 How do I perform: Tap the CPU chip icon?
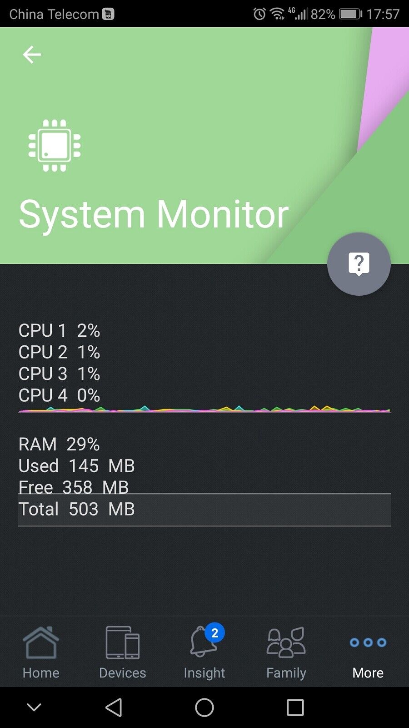tap(55, 146)
